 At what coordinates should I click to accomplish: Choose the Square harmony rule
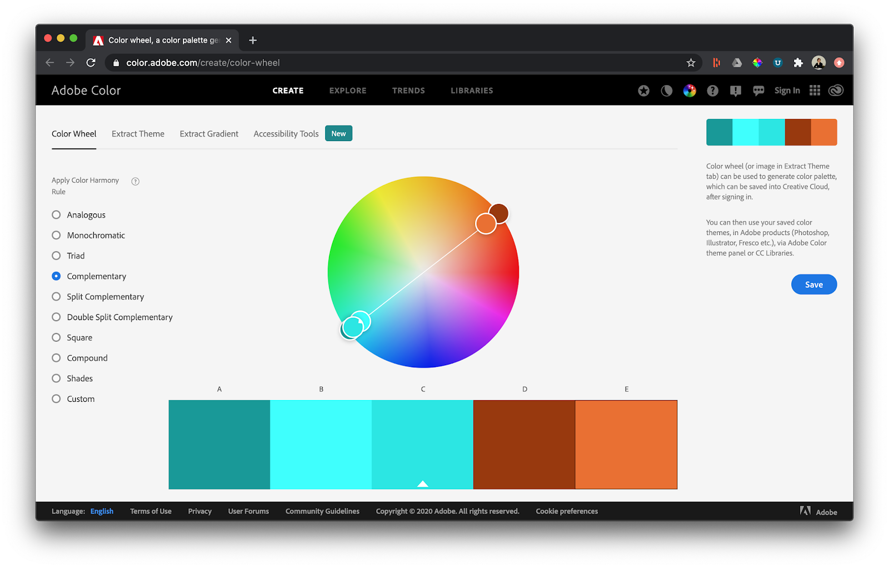[56, 337]
